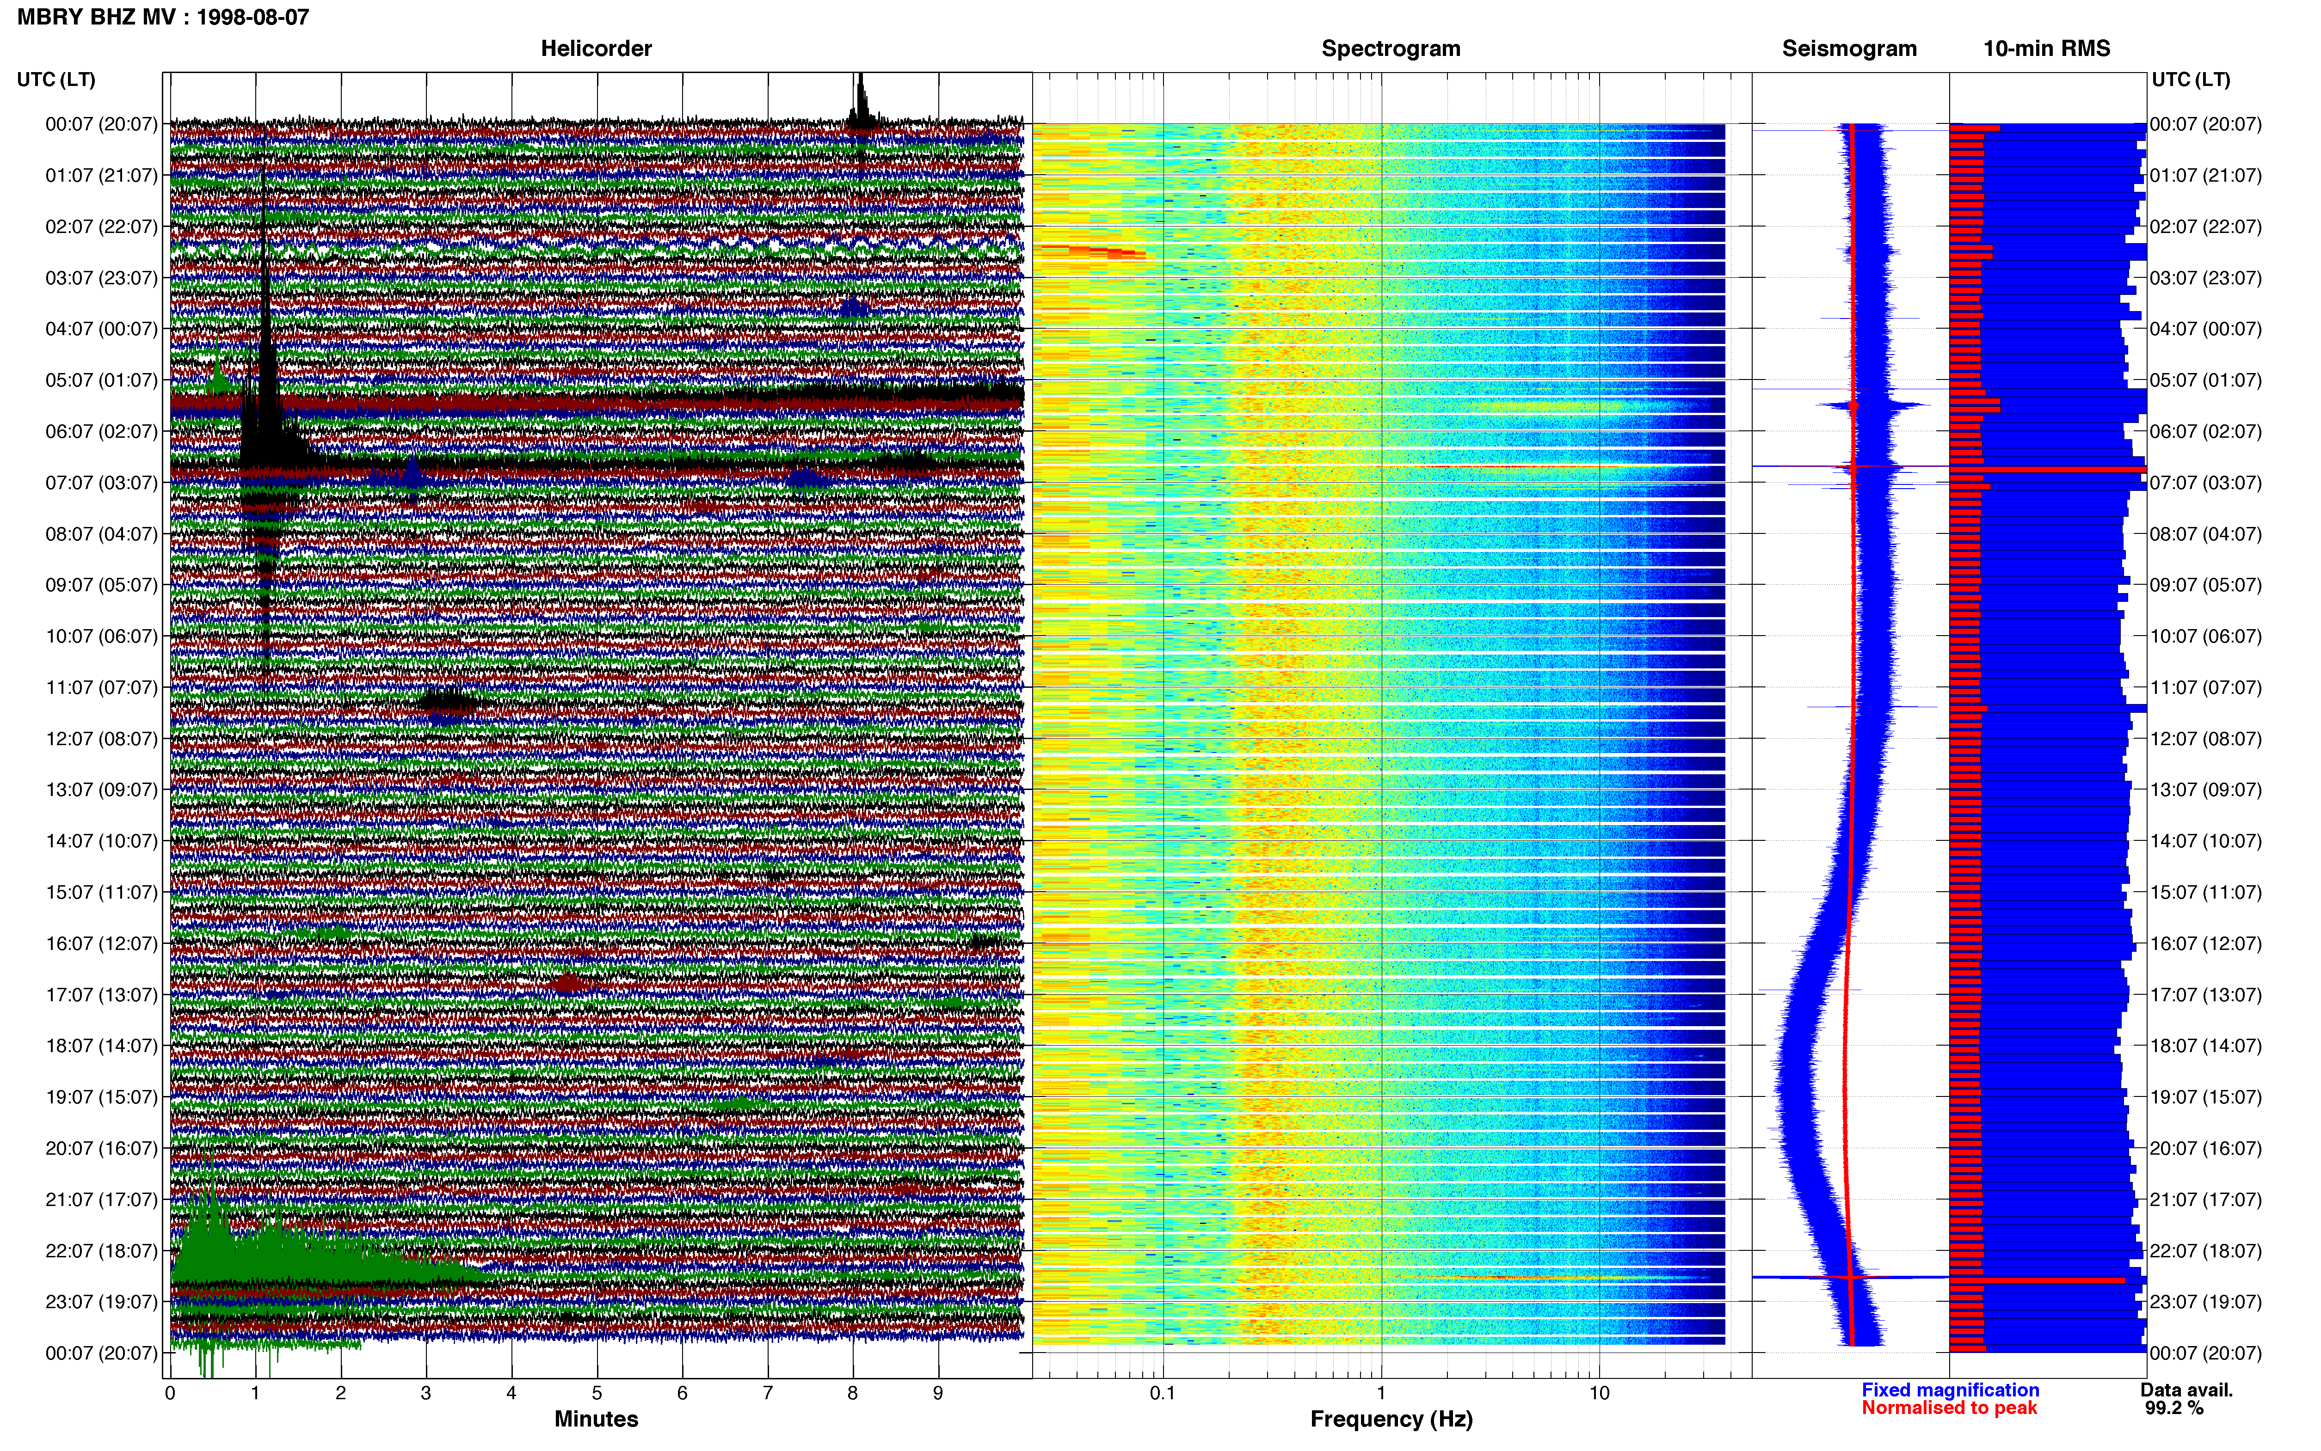
Task: Click the left 11:07 (07:07) time label
Action: click(x=101, y=687)
